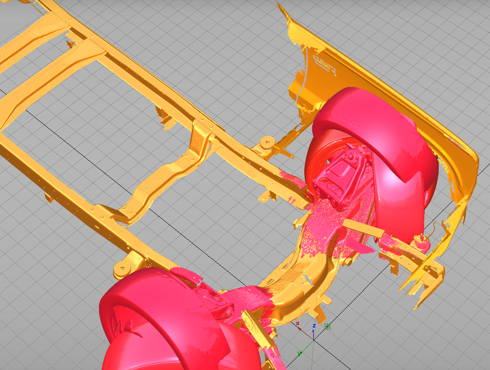Click the blue Z axis label
Viewport: 490px width, 370px height.
pos(314,326)
